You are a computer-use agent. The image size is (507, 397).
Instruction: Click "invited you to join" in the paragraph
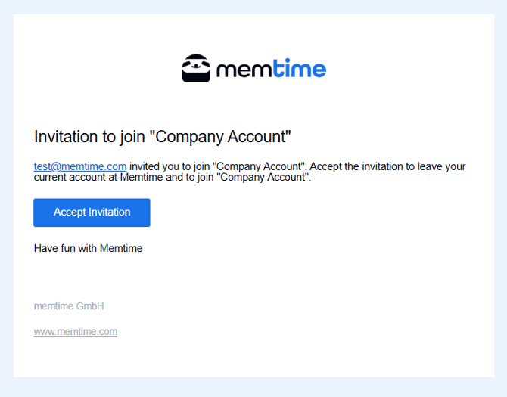[x=170, y=166]
